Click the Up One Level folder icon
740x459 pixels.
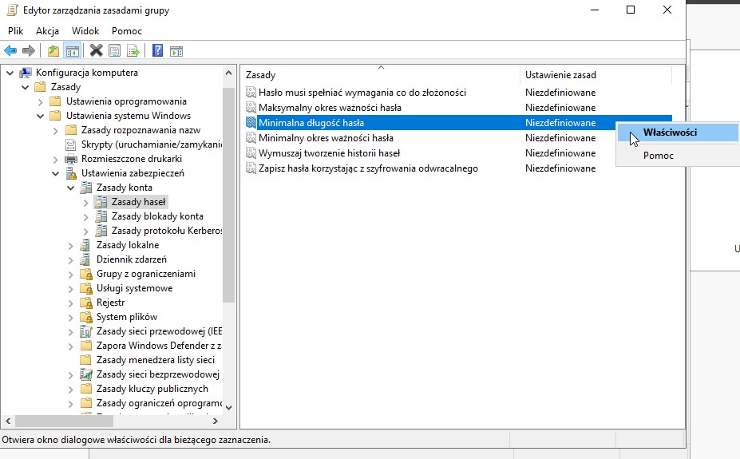53,51
